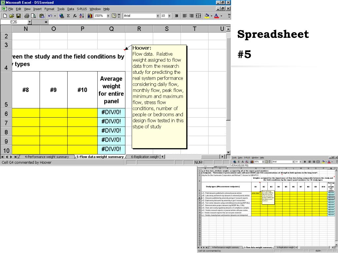This screenshot has height=253, width=338.
Task: Open the Undo history dropdown arrow
Action: pos(55,16)
